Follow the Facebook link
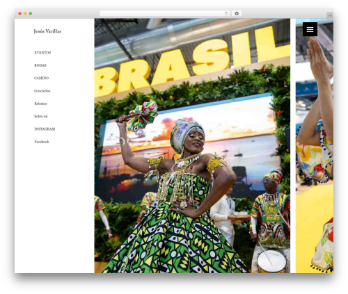Image resolution: width=348 pixels, height=294 pixels. point(42,142)
